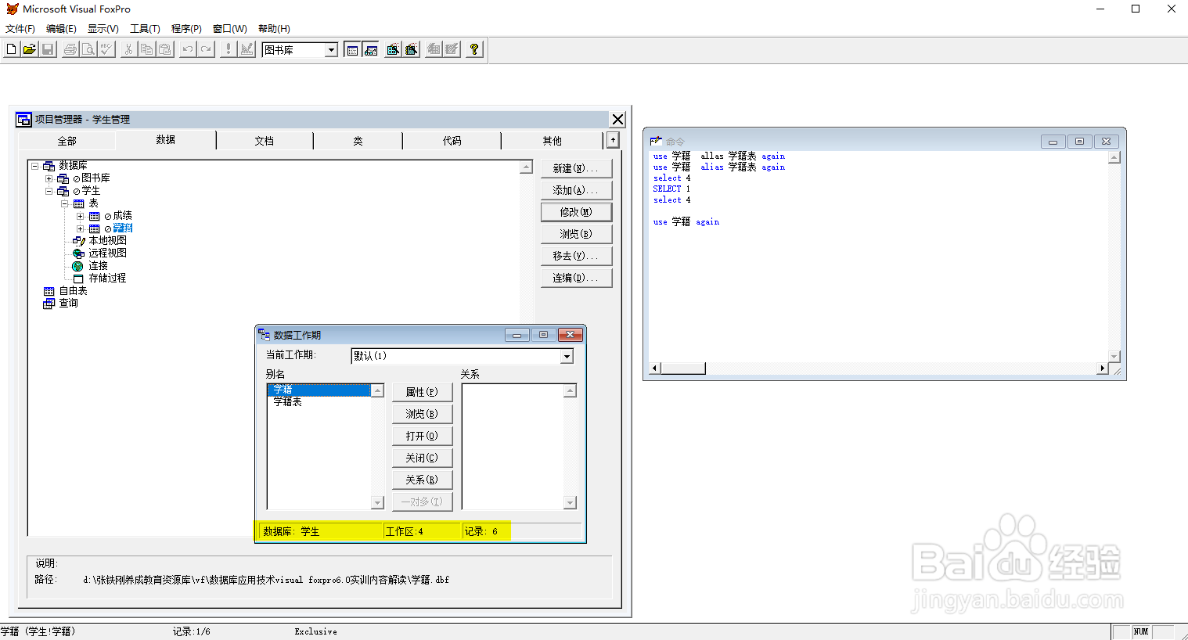The height and width of the screenshot is (640, 1188).
Task: Click the Help question mark icon
Action: pyautogui.click(x=474, y=49)
